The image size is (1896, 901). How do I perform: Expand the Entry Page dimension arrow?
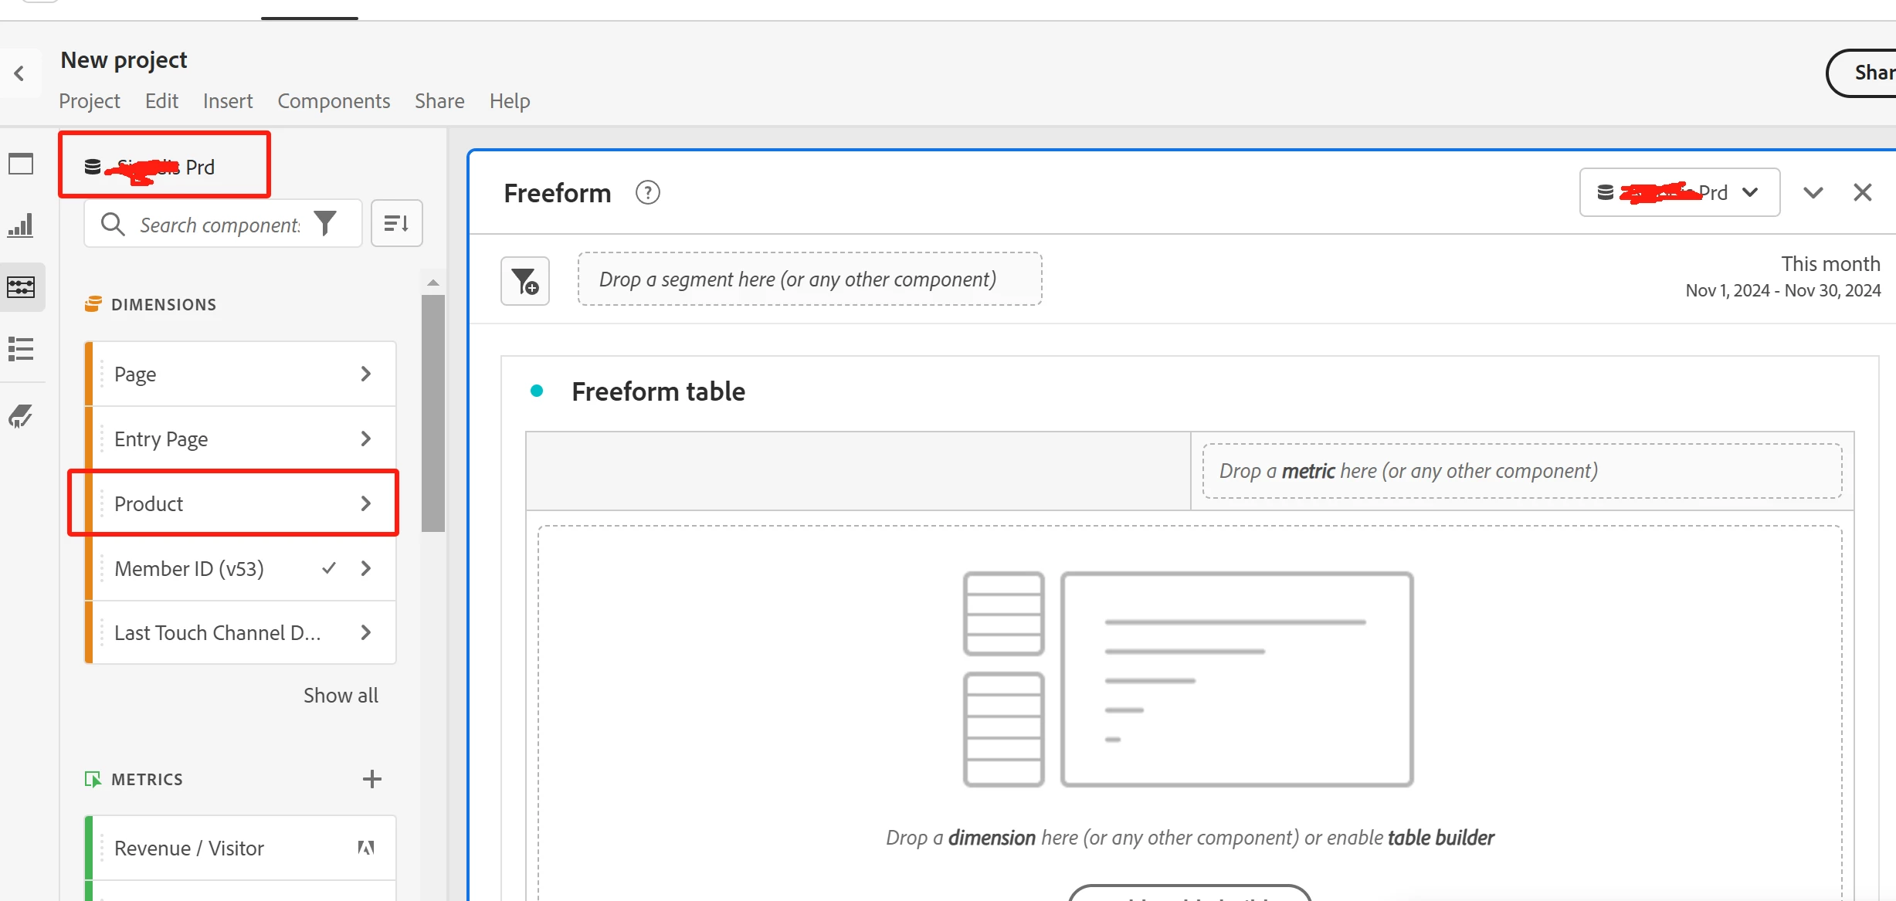point(366,439)
